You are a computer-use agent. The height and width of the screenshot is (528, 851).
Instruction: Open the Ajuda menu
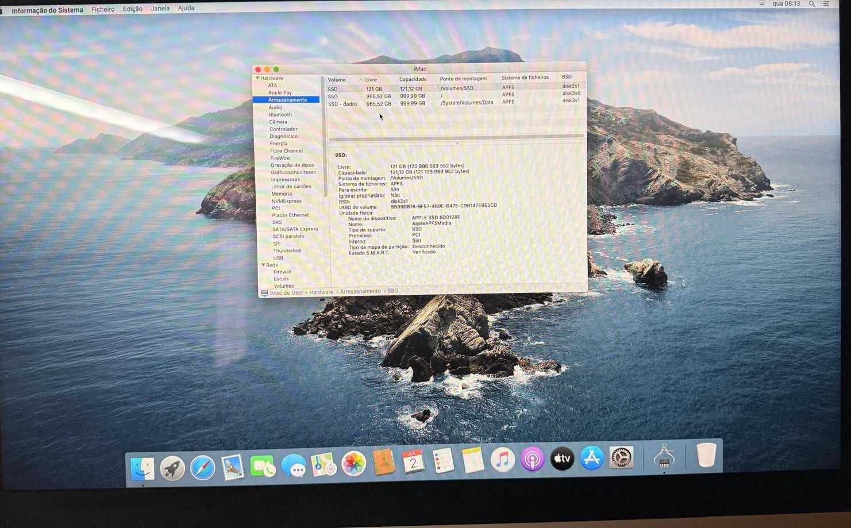(x=186, y=8)
